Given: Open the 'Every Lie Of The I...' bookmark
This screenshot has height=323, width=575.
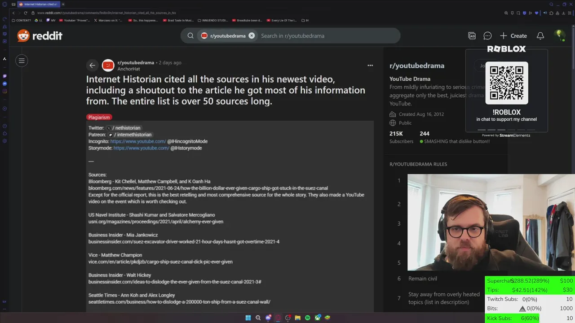Looking at the screenshot, I should click(282, 20).
